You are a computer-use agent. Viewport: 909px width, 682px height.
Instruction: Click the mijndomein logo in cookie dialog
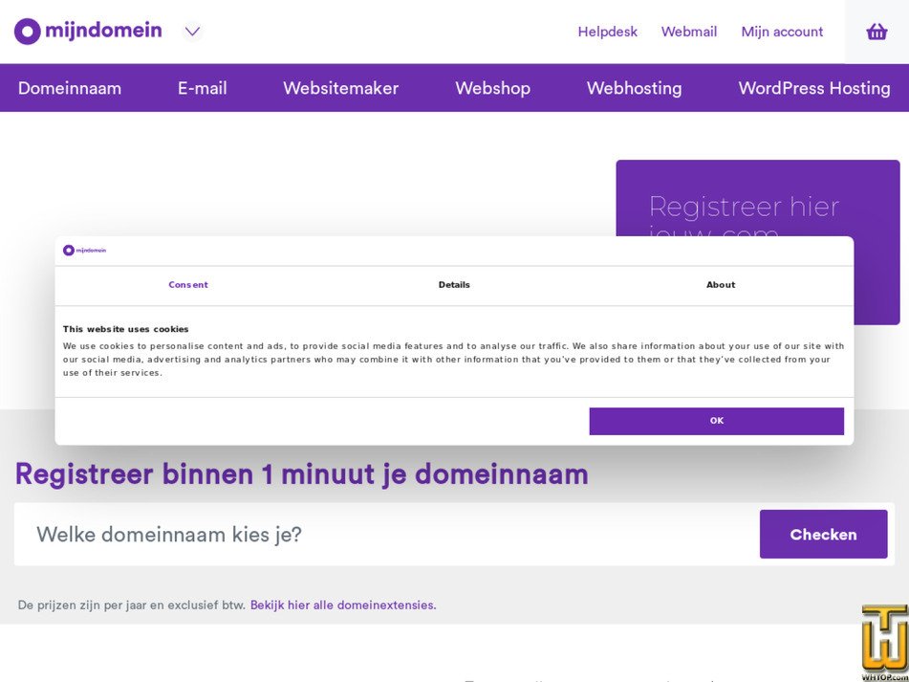tap(85, 251)
